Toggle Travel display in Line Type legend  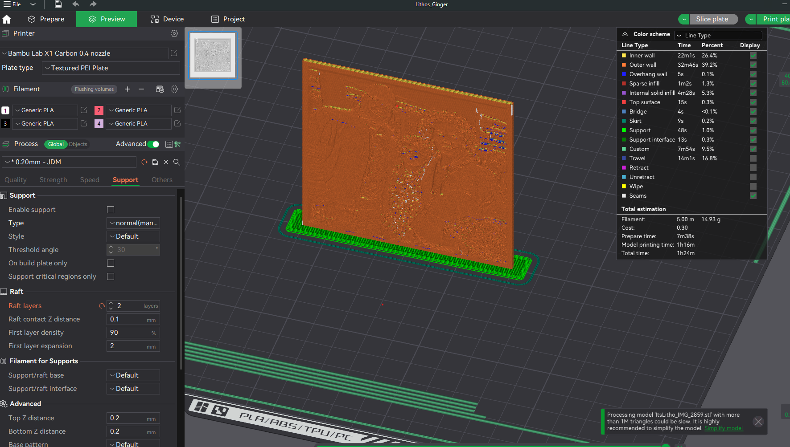coord(753,158)
